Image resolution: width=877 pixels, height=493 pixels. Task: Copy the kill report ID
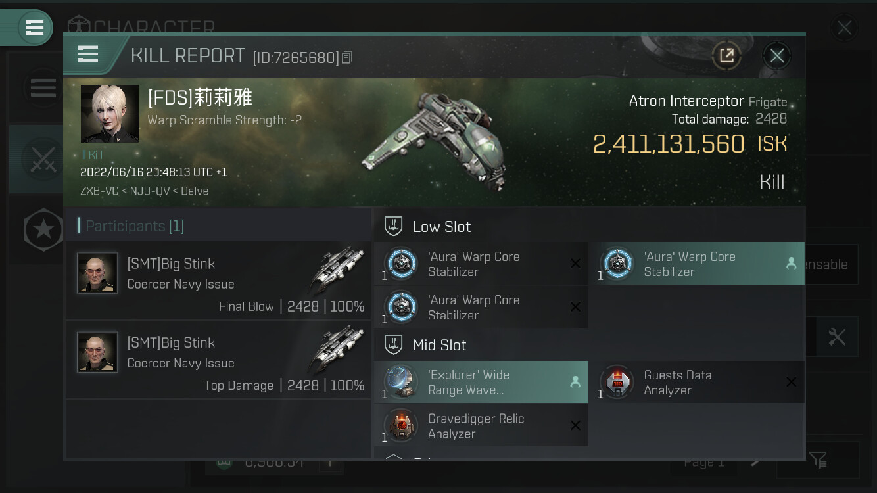tap(347, 58)
